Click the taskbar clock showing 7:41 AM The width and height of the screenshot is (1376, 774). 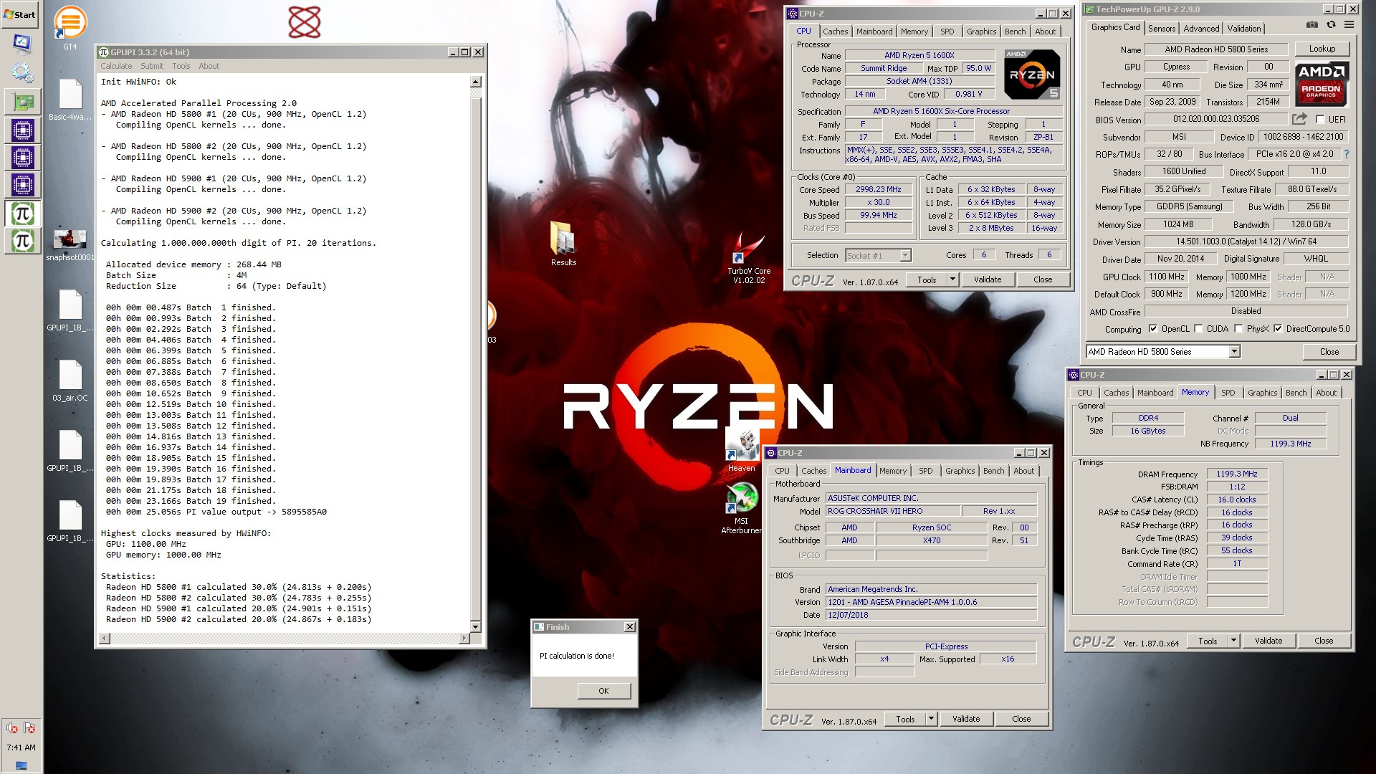pyautogui.click(x=21, y=747)
